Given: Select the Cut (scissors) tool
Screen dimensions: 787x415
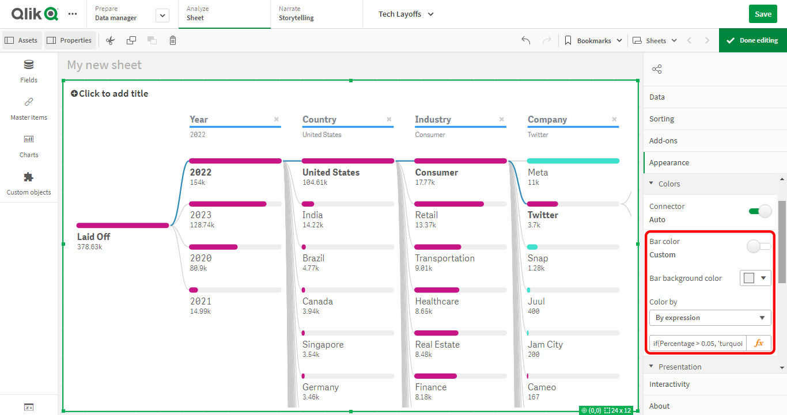Looking at the screenshot, I should click(110, 40).
